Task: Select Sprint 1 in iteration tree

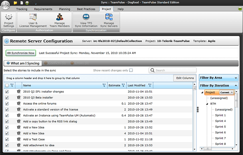Action: 220,115
